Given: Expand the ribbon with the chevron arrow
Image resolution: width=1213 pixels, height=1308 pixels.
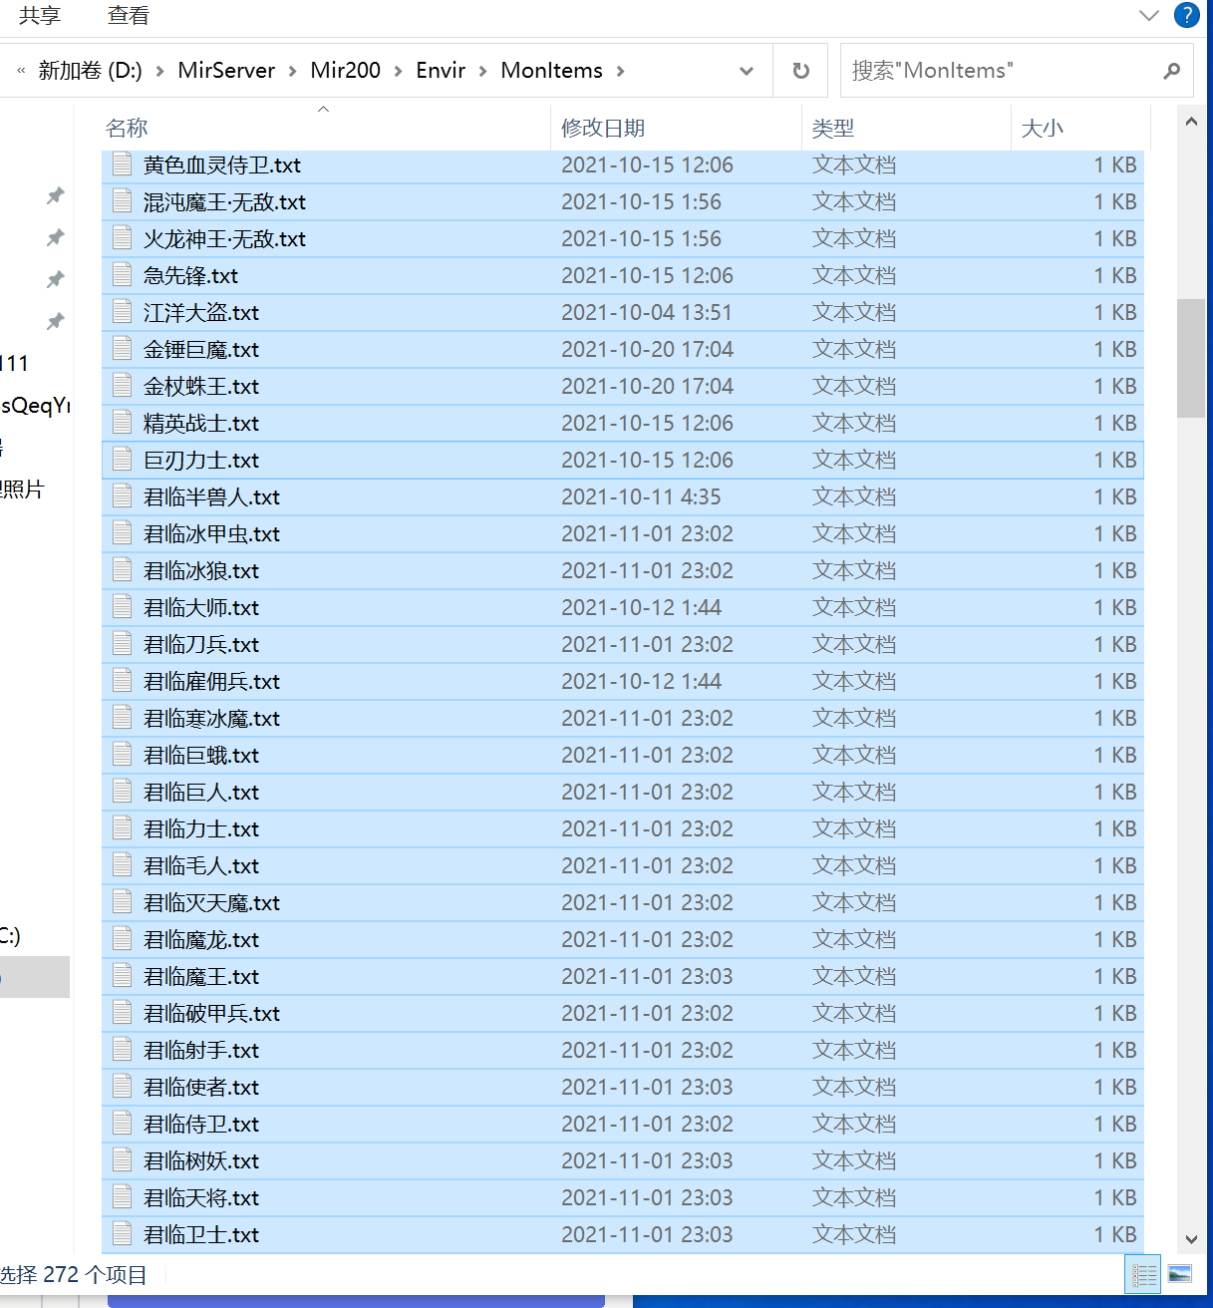Looking at the screenshot, I should (x=1148, y=15).
